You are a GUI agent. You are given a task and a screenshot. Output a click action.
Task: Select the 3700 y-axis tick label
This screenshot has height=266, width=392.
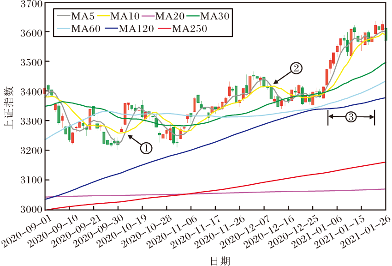point(31,5)
